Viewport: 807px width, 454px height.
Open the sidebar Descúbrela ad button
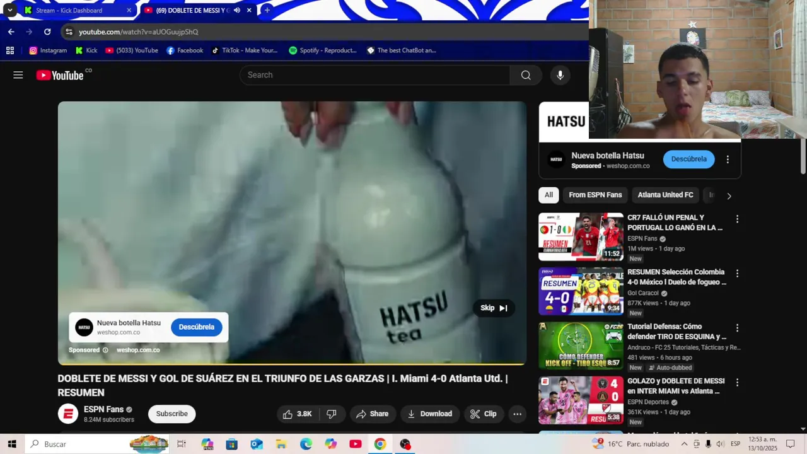point(688,159)
